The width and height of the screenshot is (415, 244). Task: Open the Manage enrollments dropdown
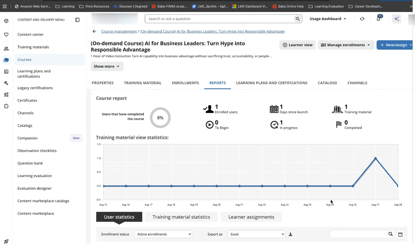tap(345, 45)
